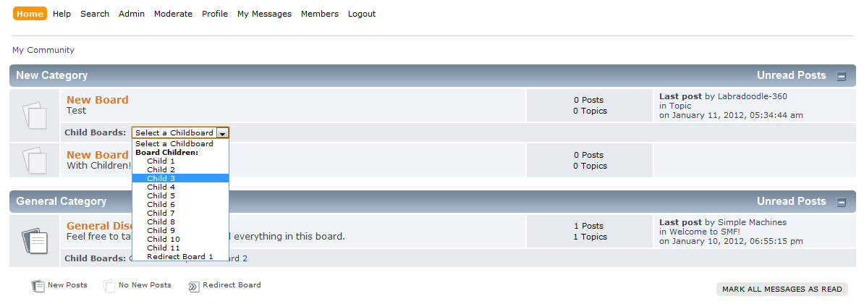Collapse the General Category section

pos(842,202)
